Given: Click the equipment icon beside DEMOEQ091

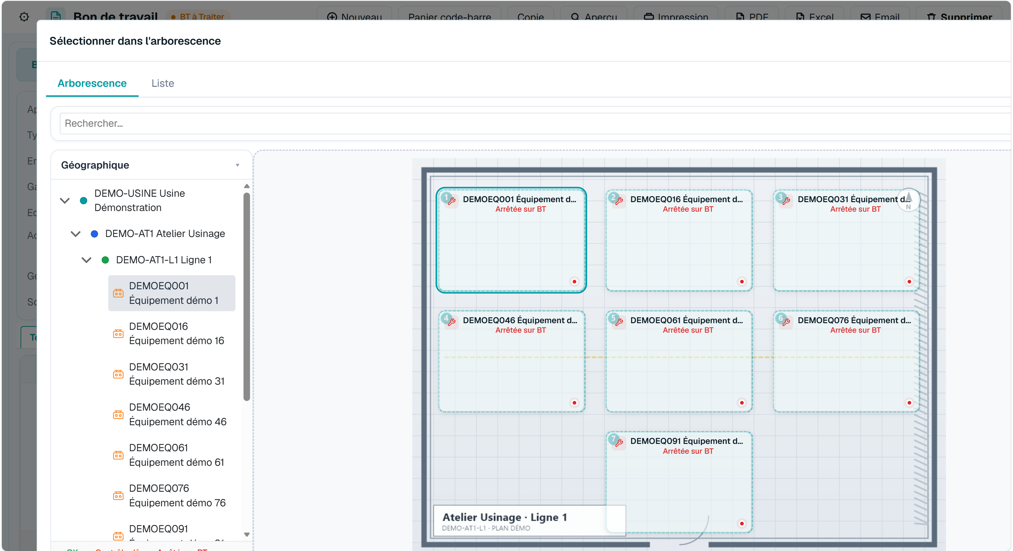Looking at the screenshot, I should coord(118,536).
